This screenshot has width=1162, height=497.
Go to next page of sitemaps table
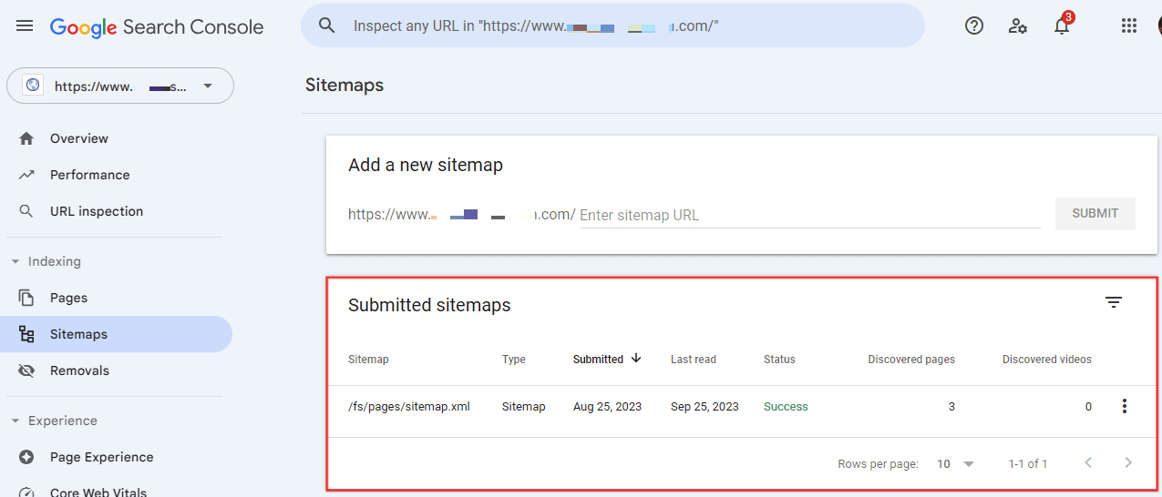click(1128, 462)
